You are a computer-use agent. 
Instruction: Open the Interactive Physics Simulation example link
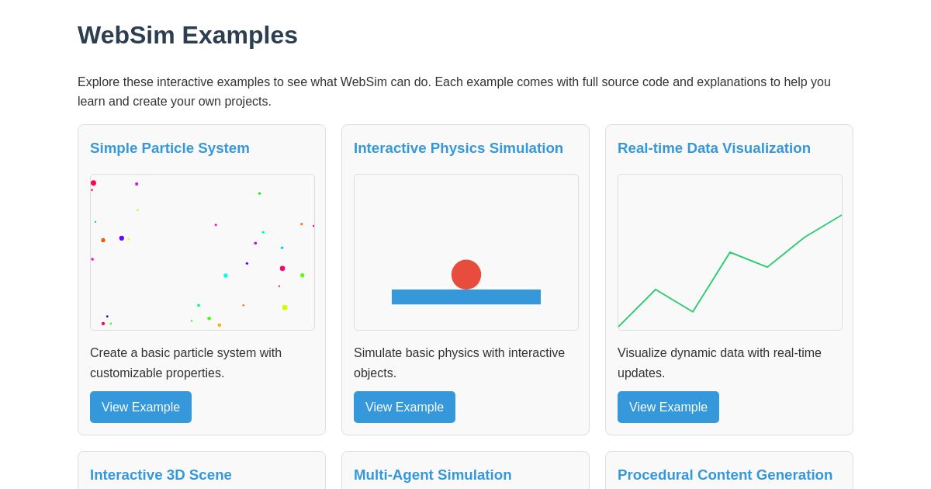point(459,148)
